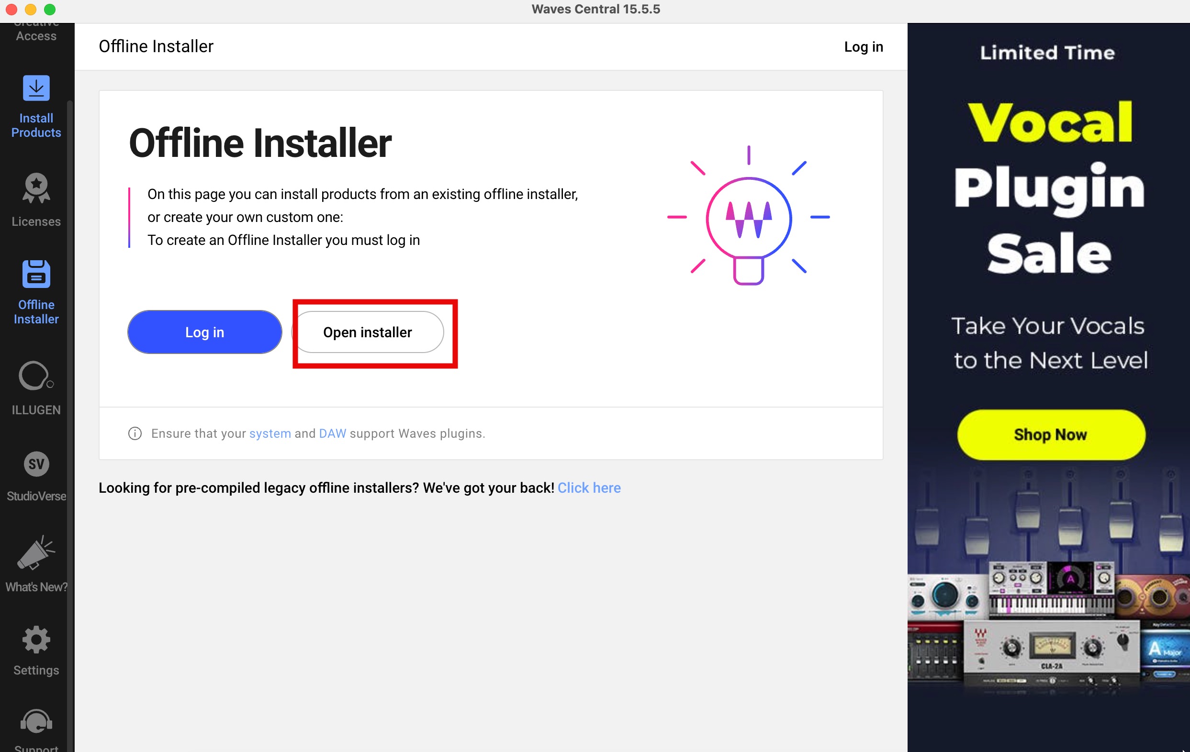Open the Install Products download icon
This screenshot has height=752, width=1190.
tap(36, 88)
